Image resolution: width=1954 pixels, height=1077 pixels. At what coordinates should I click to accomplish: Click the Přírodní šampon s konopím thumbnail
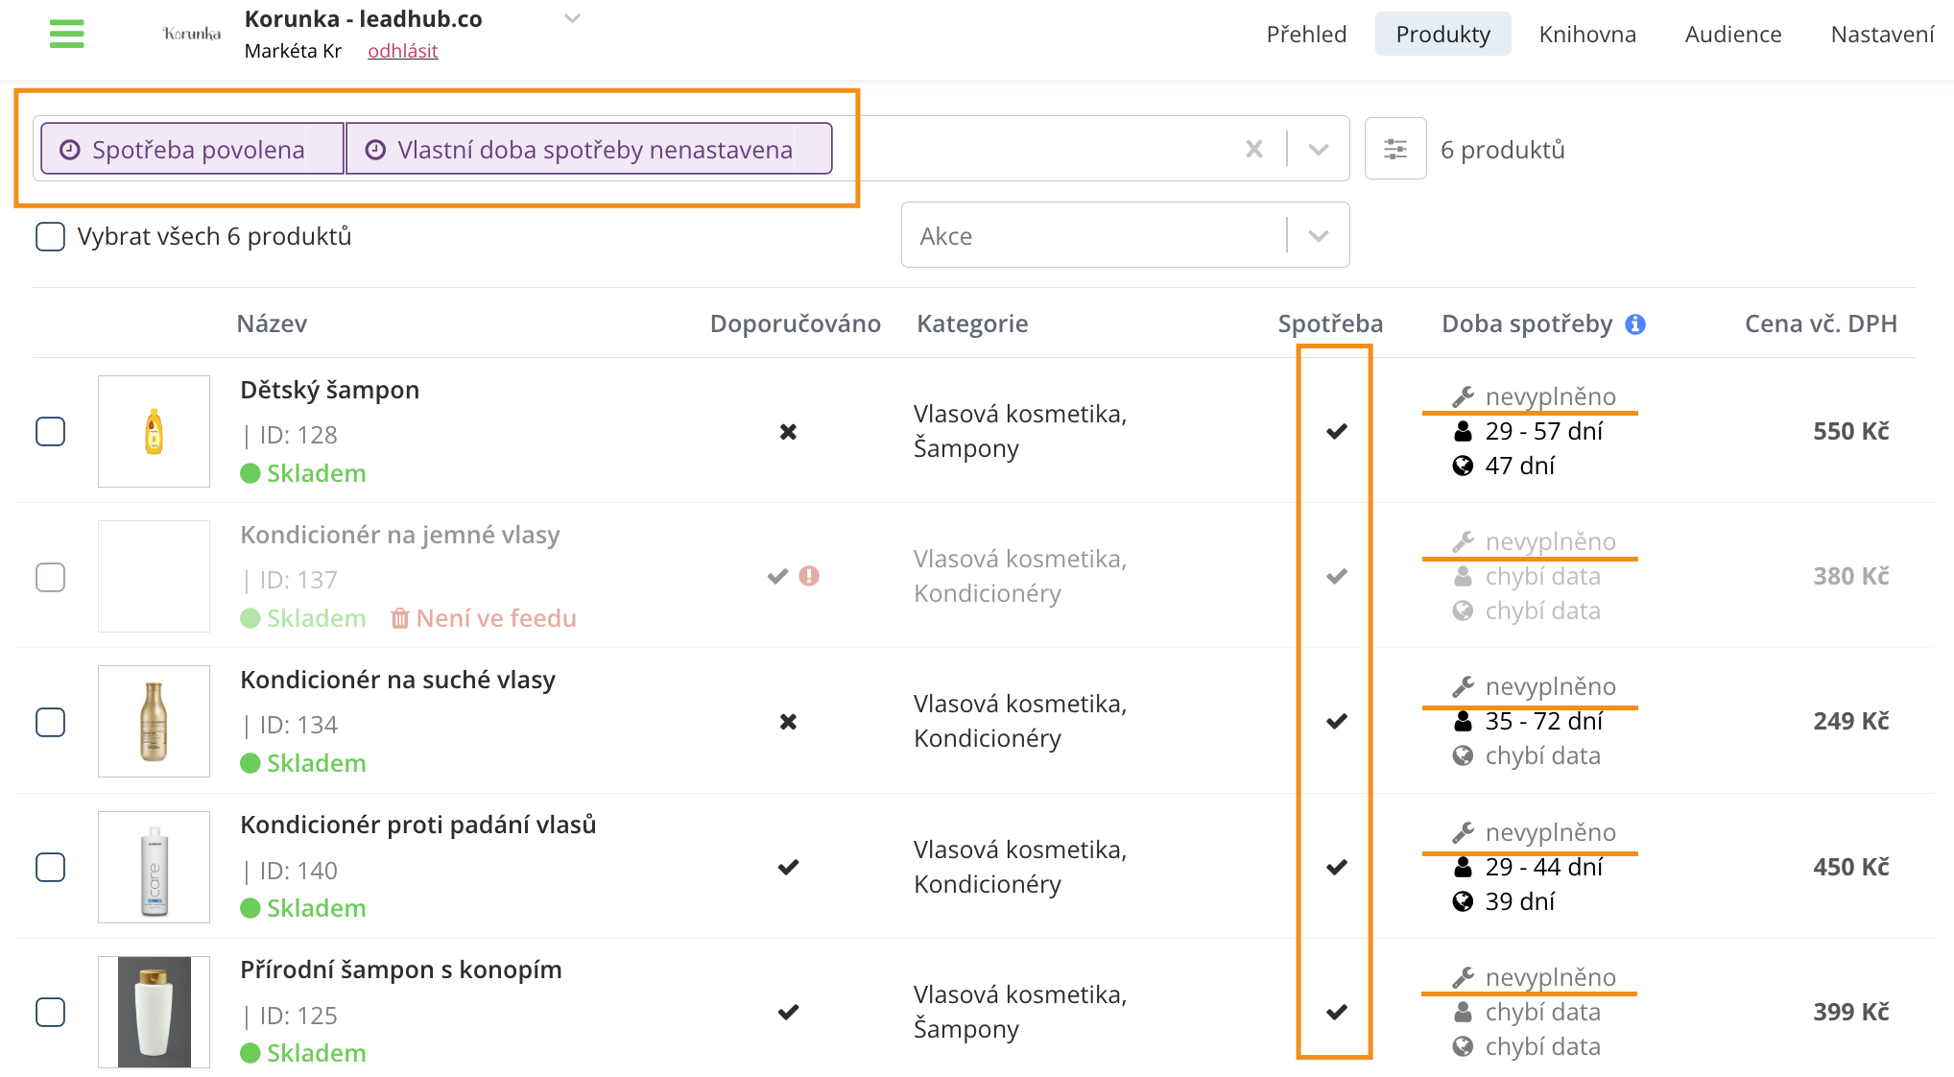point(154,1012)
